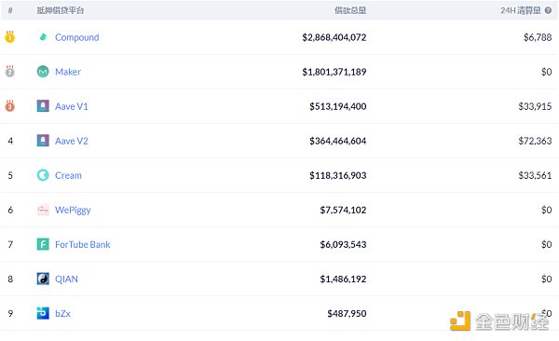
Task: Open the ForTube Bank link
Action: 82,244
